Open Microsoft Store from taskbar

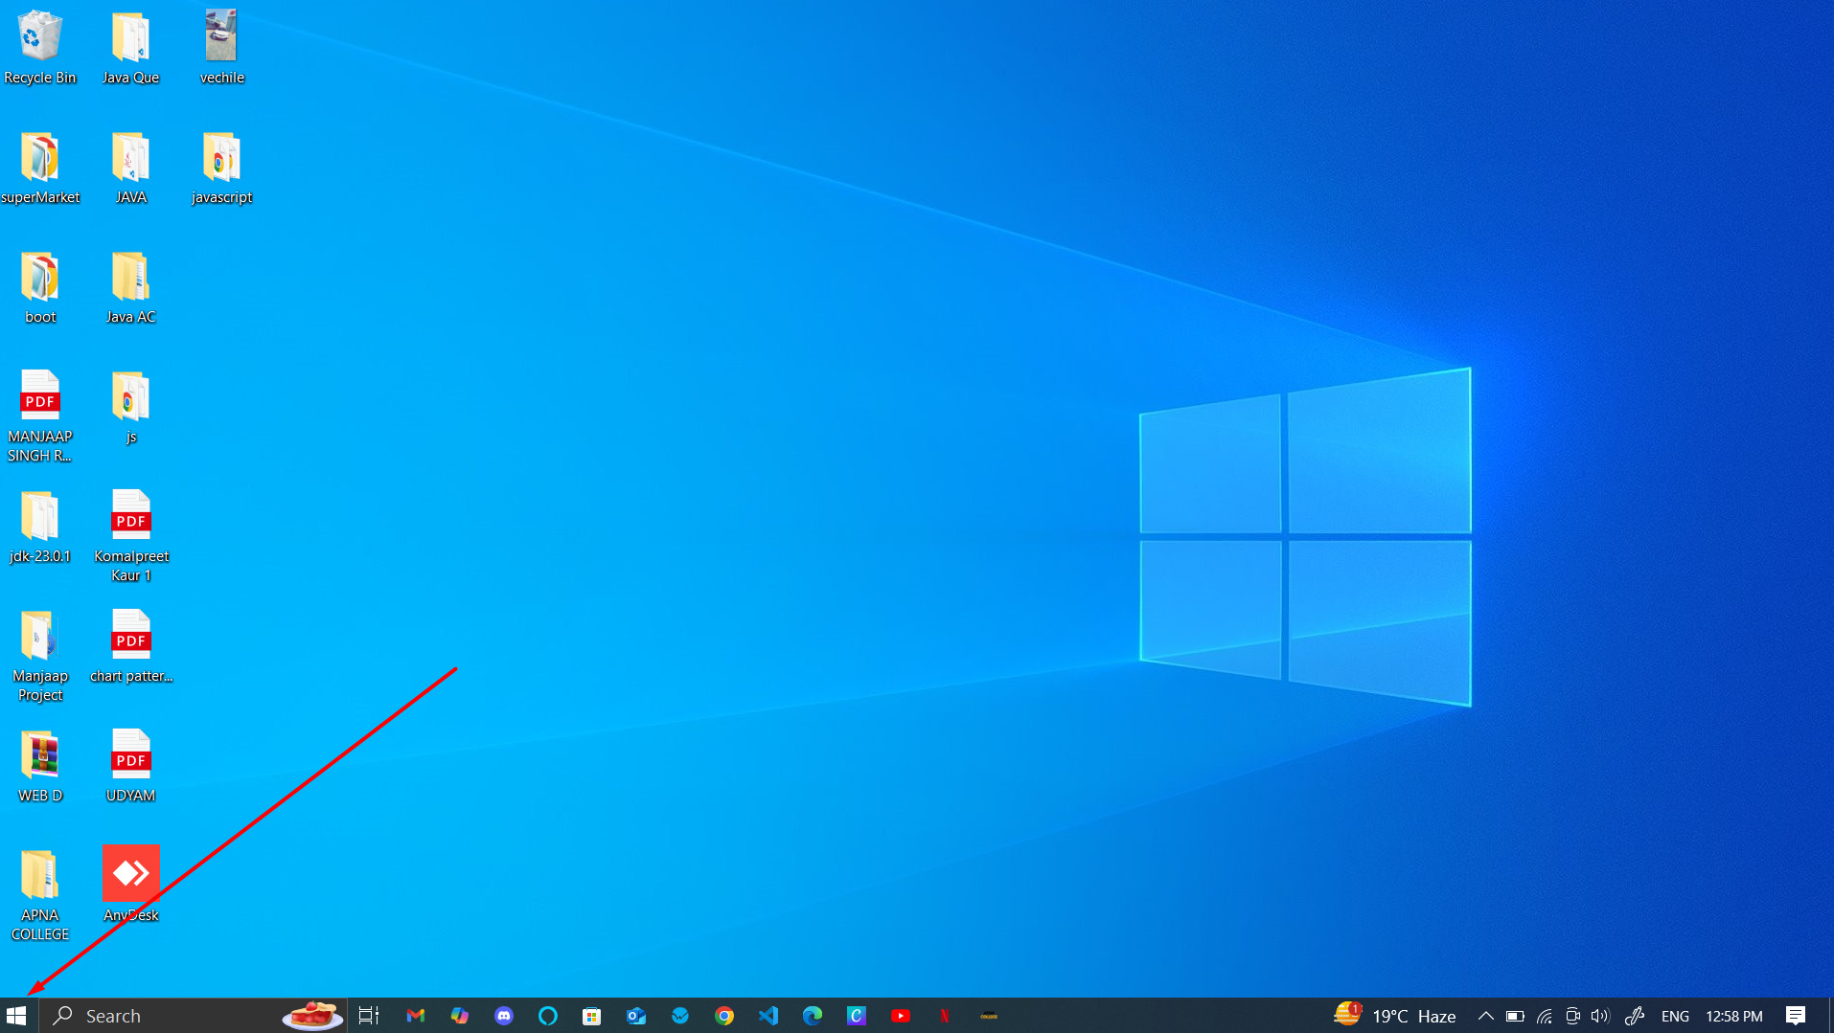(592, 1016)
